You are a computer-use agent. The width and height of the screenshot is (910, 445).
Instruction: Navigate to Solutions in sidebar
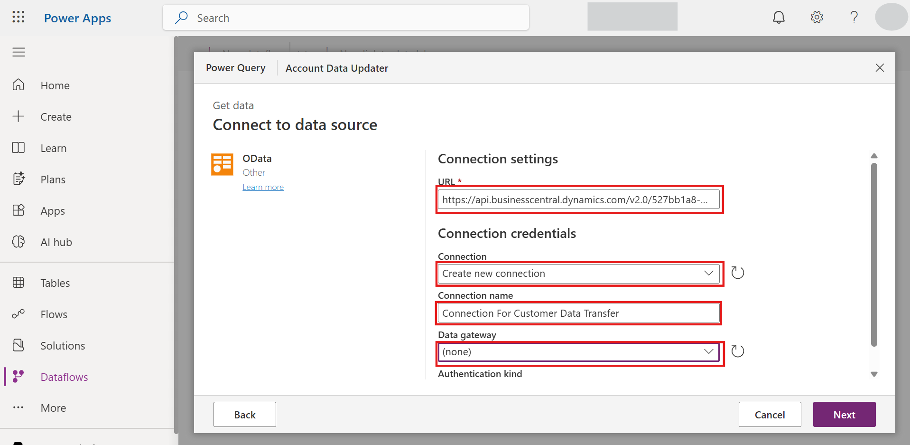(63, 346)
